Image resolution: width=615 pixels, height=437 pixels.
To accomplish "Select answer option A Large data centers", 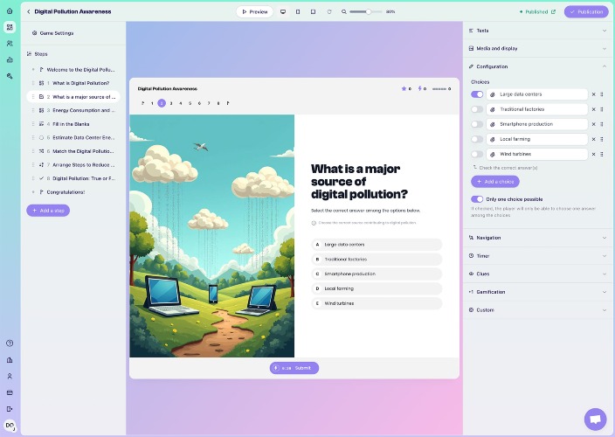I will pos(377,245).
